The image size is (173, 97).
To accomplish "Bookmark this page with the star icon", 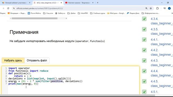I will coord(151,8).
